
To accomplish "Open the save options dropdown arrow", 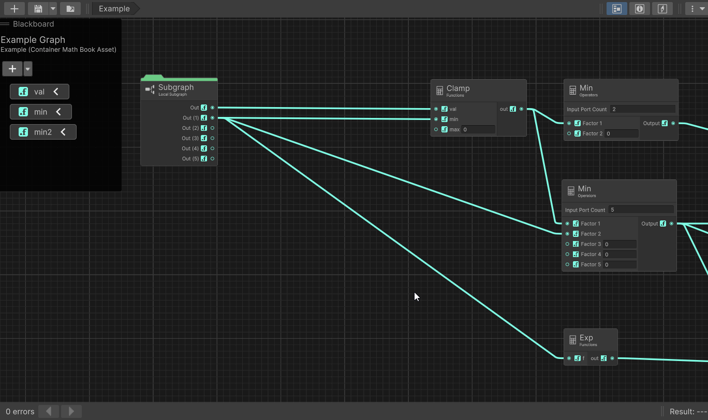I will (52, 8).
